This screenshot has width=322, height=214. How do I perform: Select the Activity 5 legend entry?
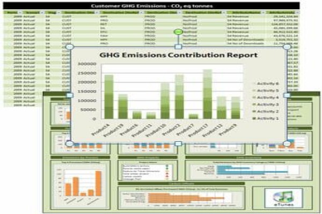point(266,90)
